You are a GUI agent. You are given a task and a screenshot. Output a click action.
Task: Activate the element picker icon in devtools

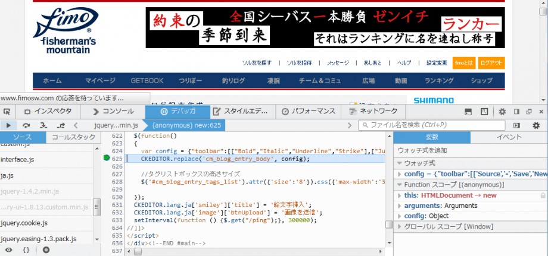point(7,112)
